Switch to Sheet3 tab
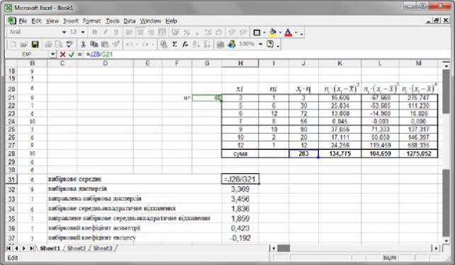This screenshot has width=455, height=265. tap(103, 248)
